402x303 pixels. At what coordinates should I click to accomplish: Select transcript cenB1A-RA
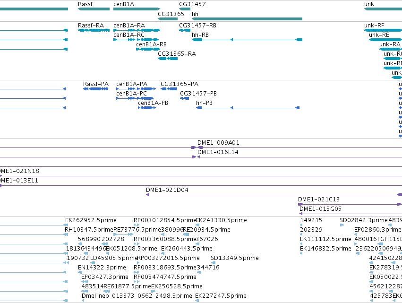[129, 26]
